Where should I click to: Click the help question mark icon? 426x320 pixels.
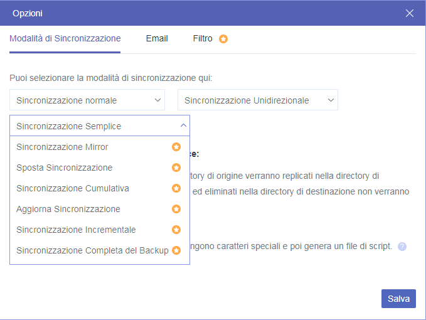point(402,247)
